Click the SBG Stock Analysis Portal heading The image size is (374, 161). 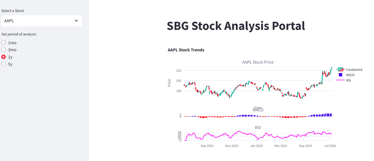click(236, 25)
